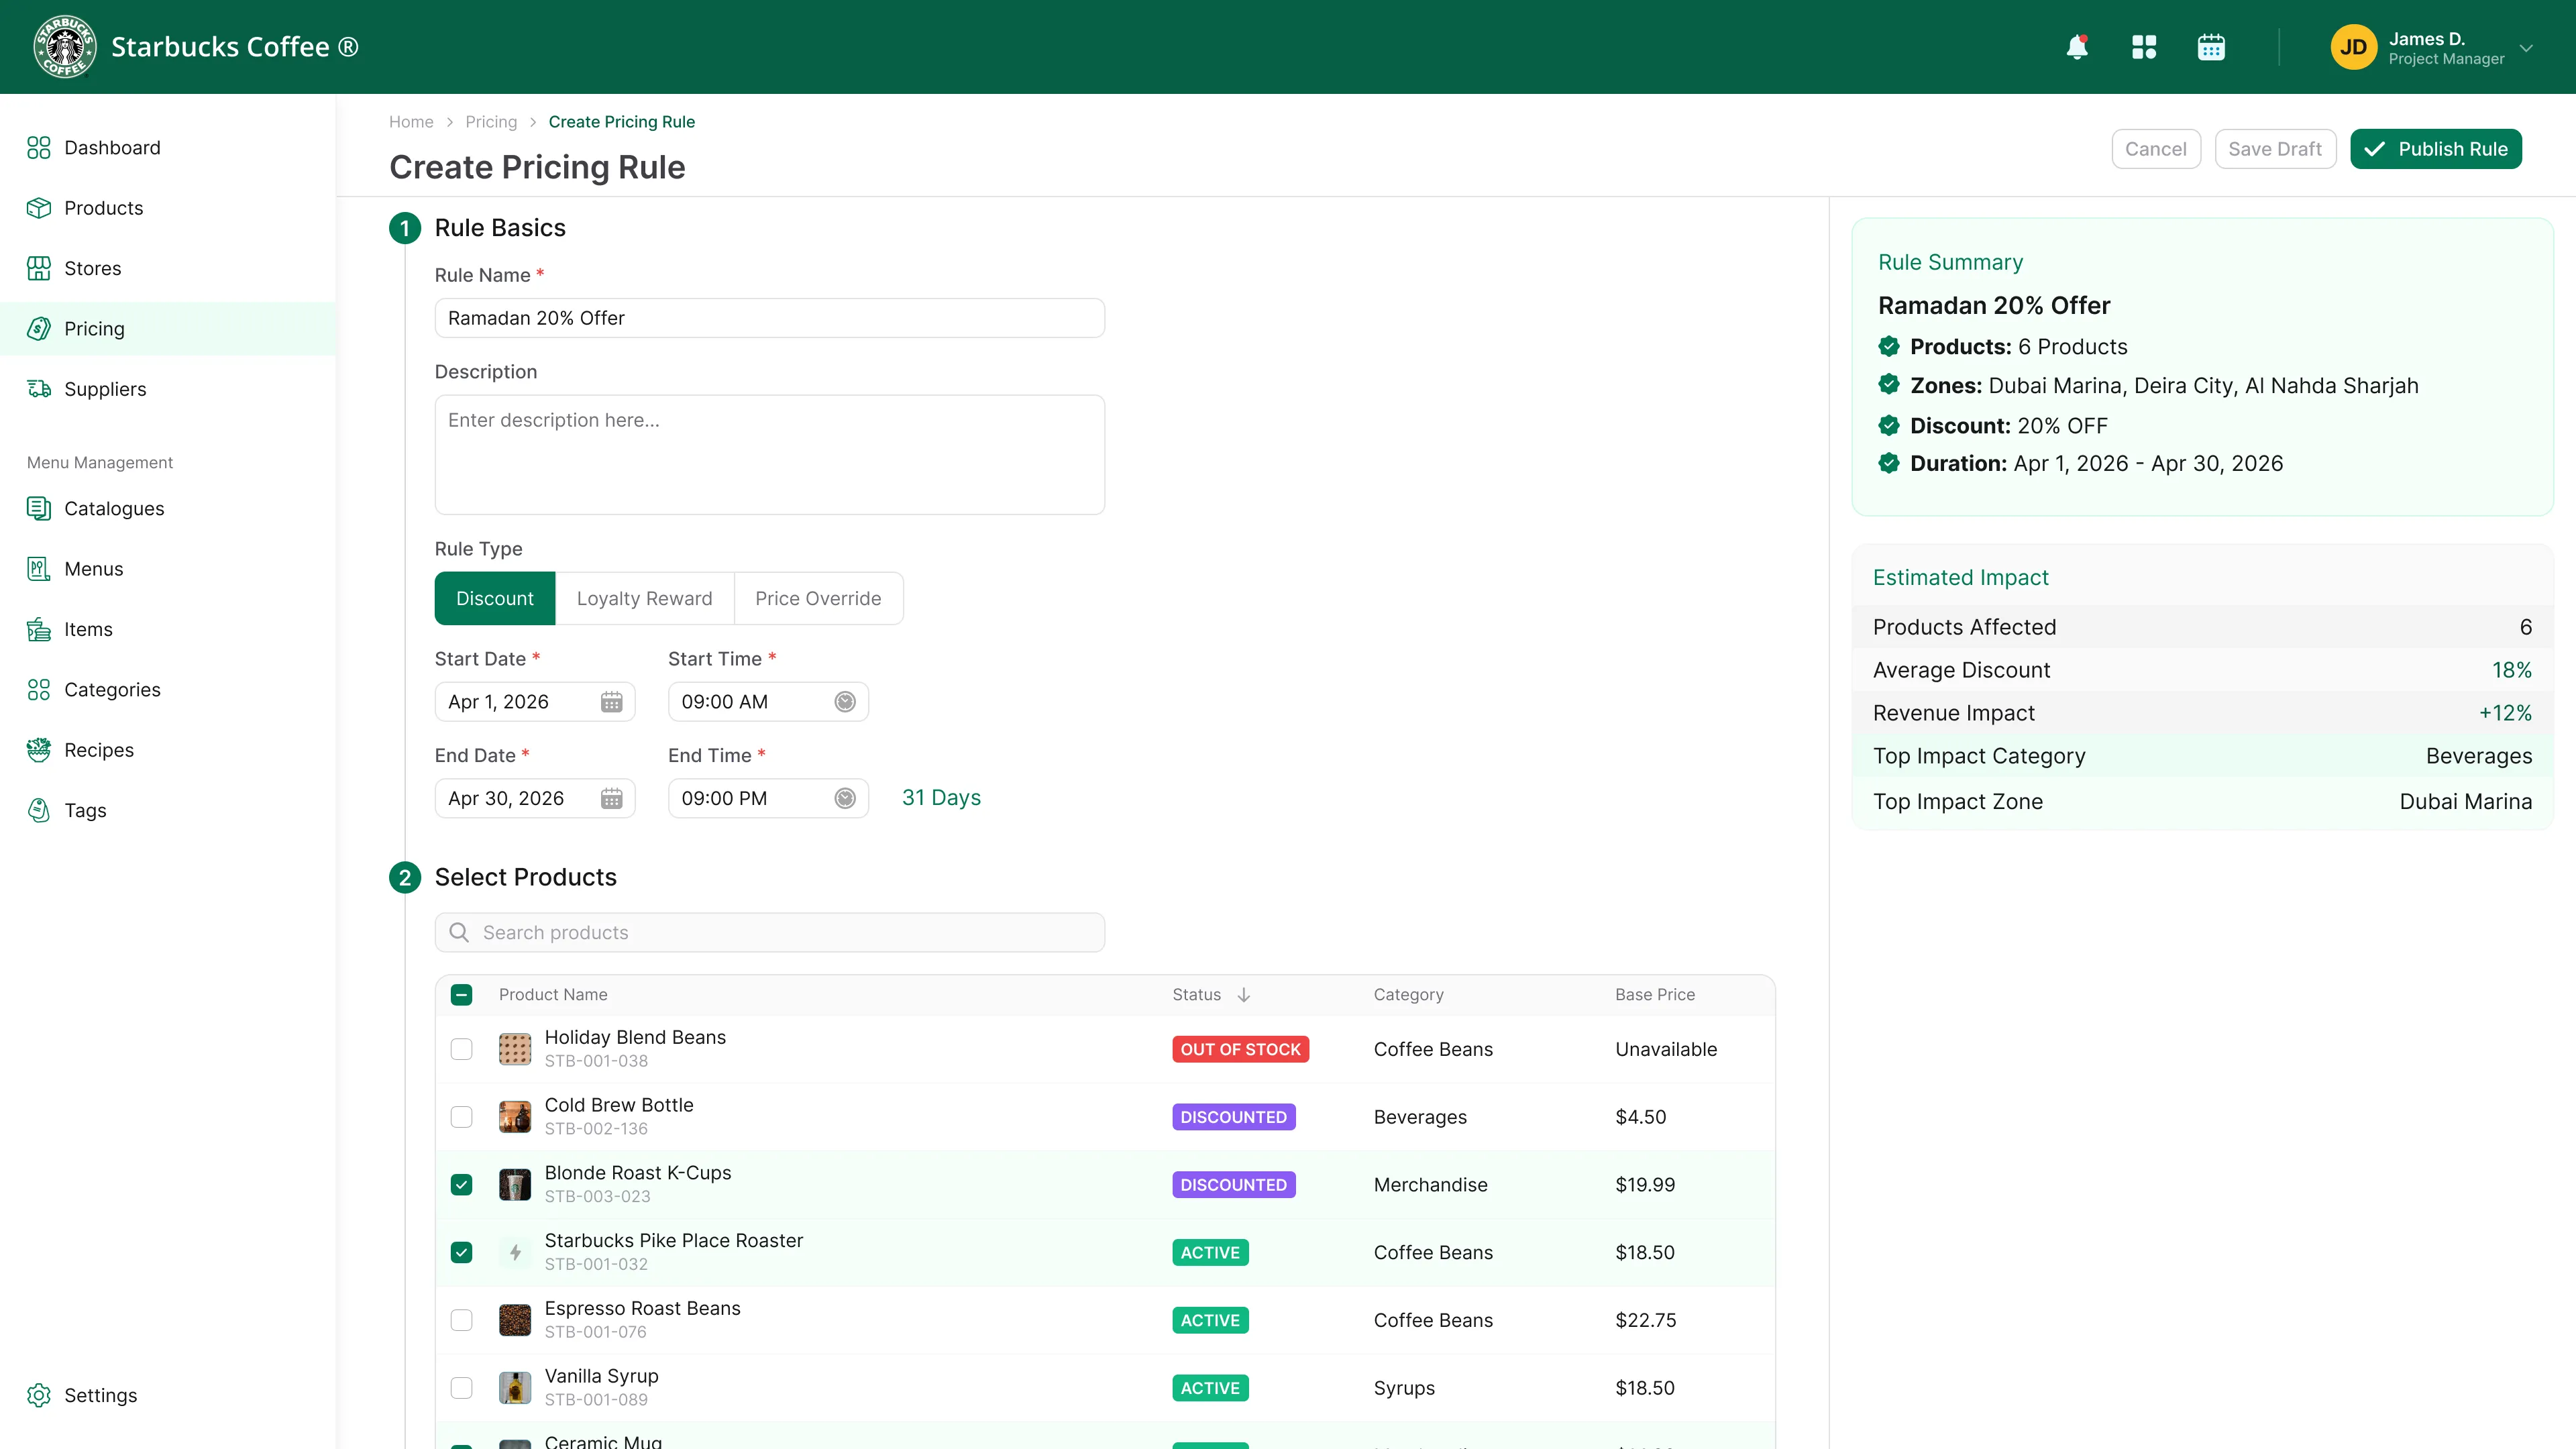Click Holiday Blend Beans product thumbnail
The height and width of the screenshot is (1449, 2576).
[x=515, y=1049]
